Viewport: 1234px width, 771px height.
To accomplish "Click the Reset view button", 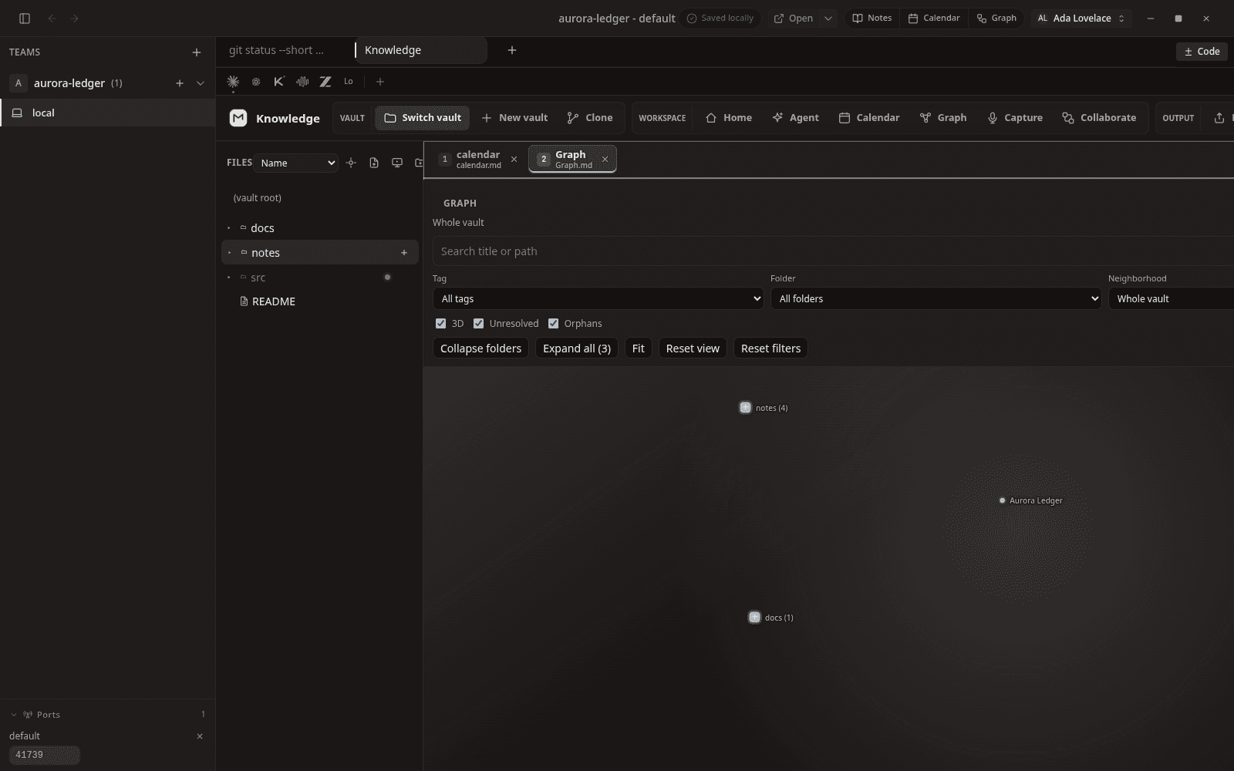I will 693,348.
